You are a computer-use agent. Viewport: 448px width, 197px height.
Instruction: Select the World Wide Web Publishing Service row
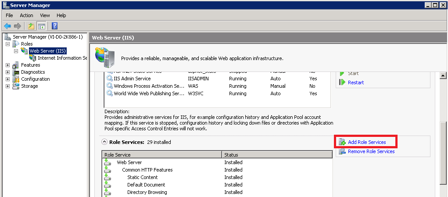pyautogui.click(x=217, y=93)
